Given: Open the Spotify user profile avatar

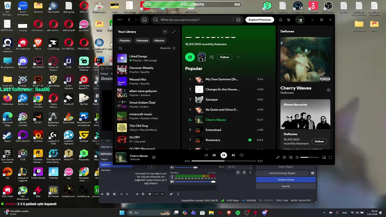Looking at the screenshot, I should tap(300, 20).
